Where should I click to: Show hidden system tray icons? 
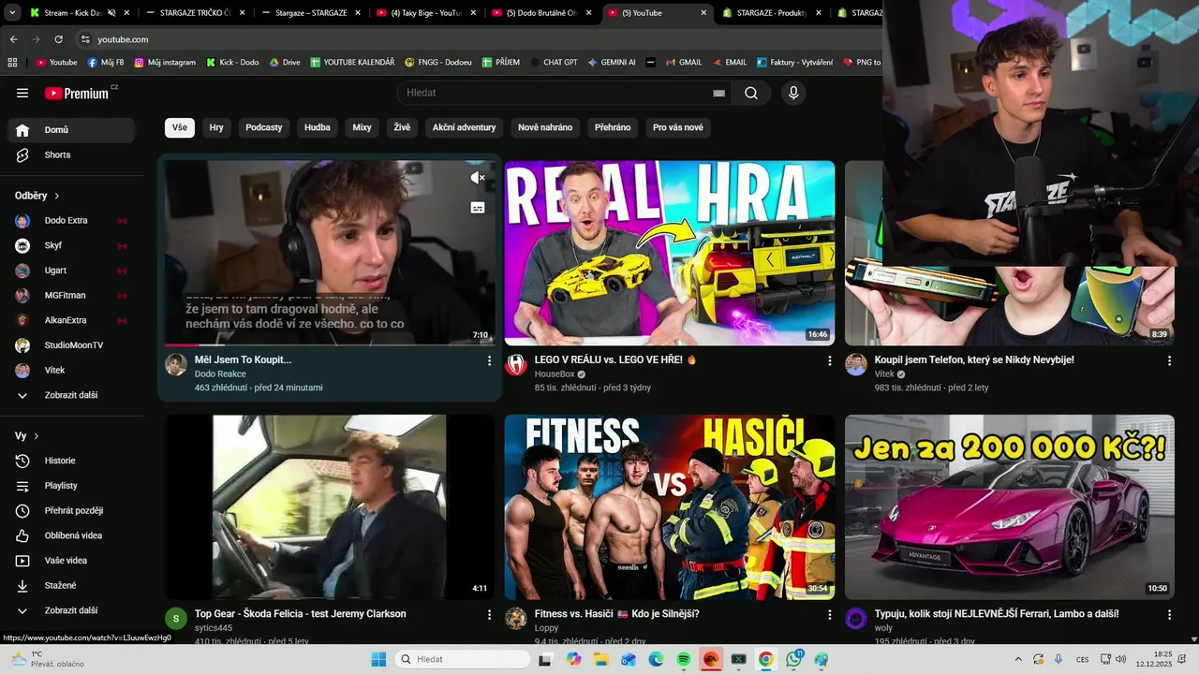[1018, 659]
